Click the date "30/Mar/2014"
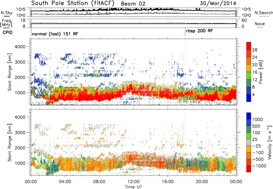The image size is (273, 189). point(218,3)
